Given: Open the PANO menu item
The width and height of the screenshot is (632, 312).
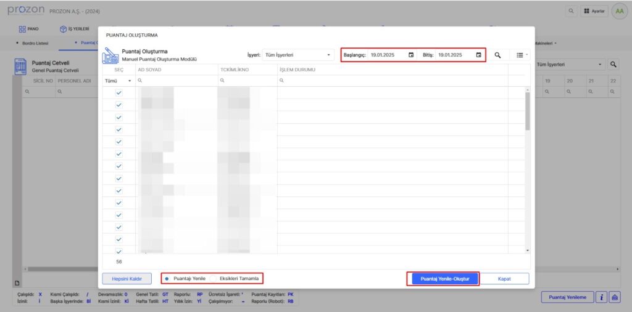Looking at the screenshot, I should tap(31, 28).
